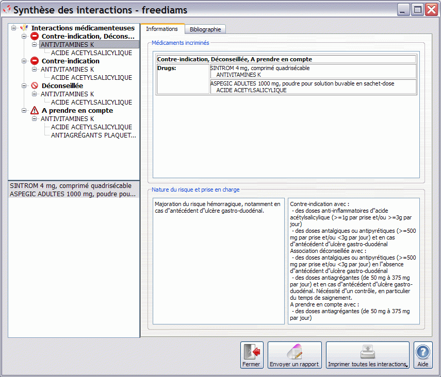Collapse the Contre-indication category expander
Screen dimensions: 441x377
(24, 61)
